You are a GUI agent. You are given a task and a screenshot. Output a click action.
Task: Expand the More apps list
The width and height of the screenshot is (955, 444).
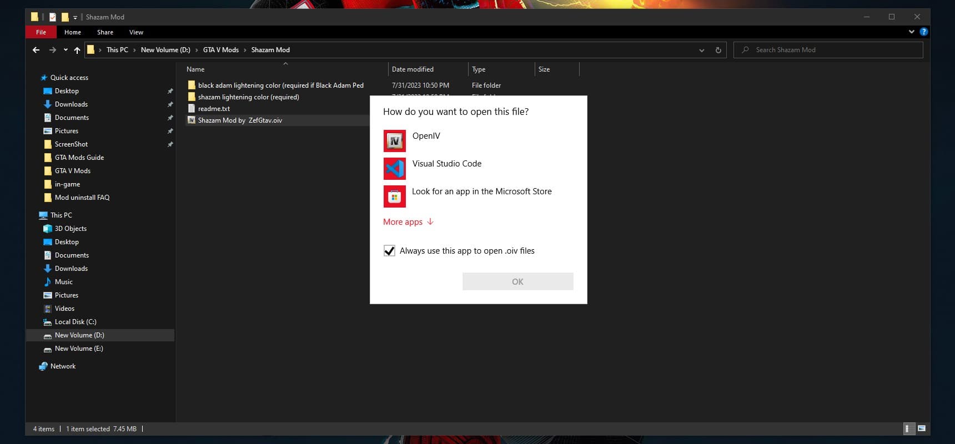point(408,222)
